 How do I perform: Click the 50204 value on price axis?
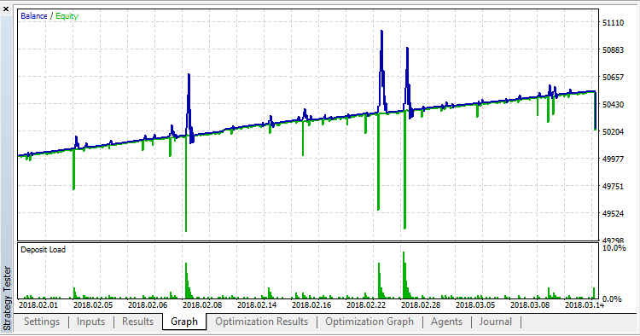point(614,131)
